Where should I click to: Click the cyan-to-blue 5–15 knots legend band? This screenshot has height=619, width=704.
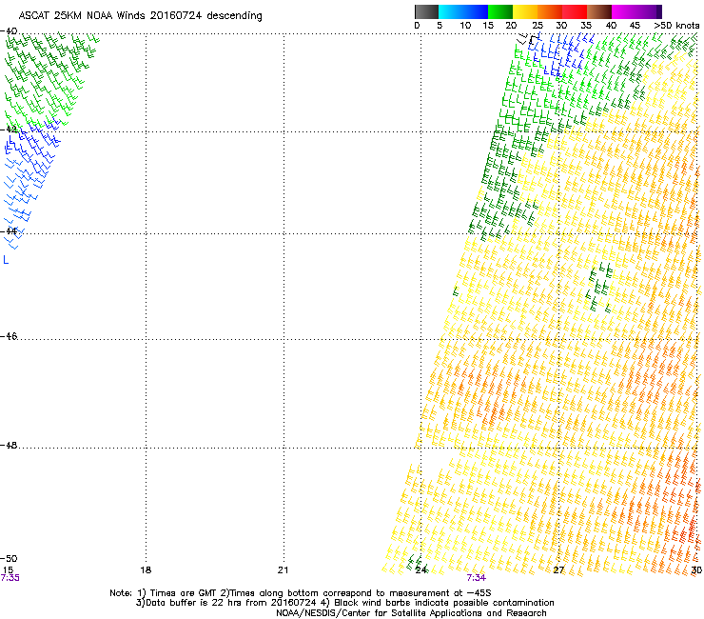pyautogui.click(x=463, y=11)
